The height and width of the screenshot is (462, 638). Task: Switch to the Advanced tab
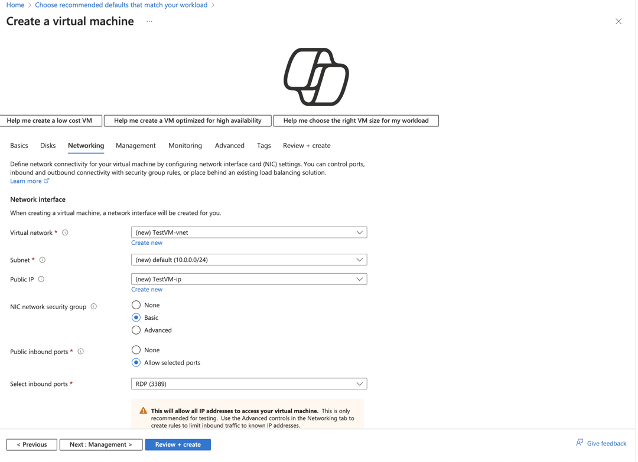tap(229, 146)
